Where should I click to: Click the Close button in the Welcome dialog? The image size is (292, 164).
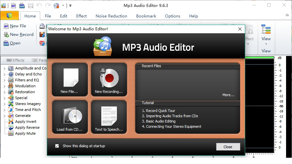[228, 147]
